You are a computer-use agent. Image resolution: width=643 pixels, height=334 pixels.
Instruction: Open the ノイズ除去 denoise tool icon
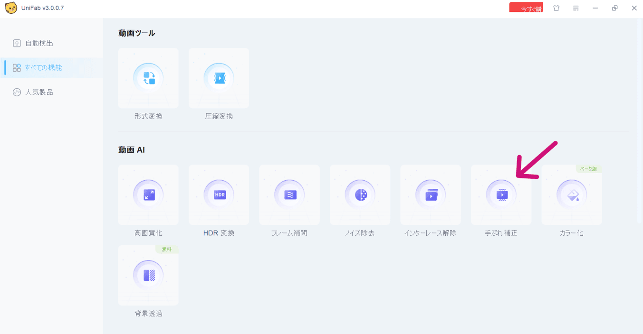pos(360,195)
